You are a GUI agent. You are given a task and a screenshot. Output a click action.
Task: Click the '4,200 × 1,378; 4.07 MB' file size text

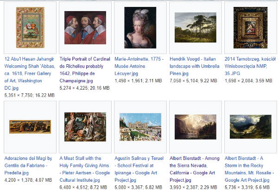click(28, 180)
